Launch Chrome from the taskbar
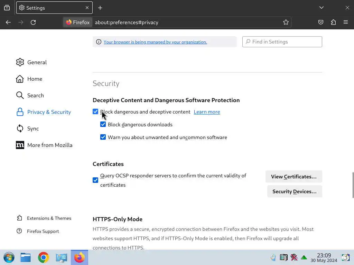The height and width of the screenshot is (265, 354). (44, 257)
